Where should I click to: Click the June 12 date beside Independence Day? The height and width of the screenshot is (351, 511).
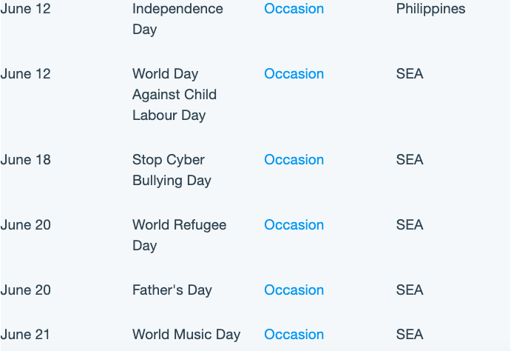click(25, 9)
